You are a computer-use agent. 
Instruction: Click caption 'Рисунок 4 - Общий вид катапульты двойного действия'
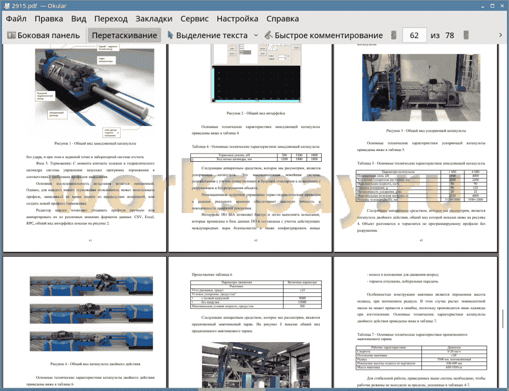coord(95,364)
